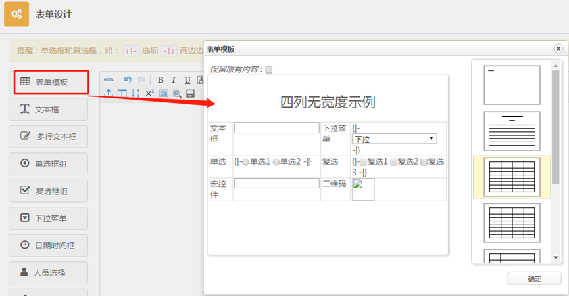Undo the last editor action
The image size is (569, 296).
(x=128, y=80)
